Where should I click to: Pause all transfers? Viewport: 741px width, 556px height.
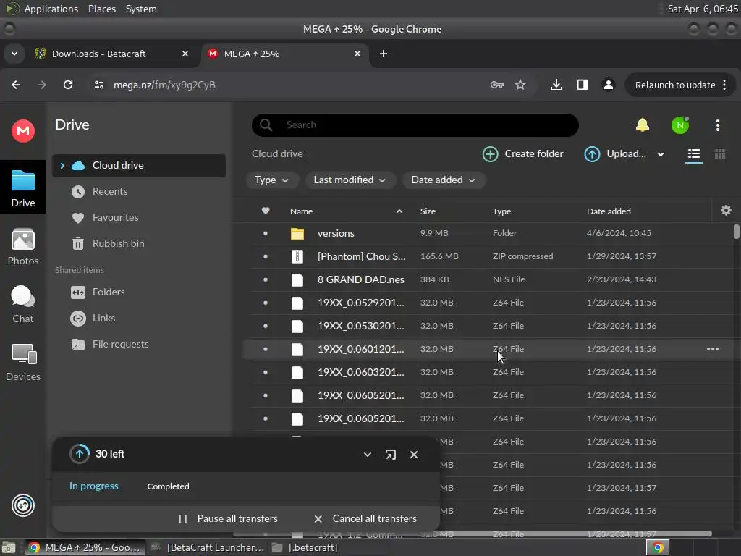228,518
